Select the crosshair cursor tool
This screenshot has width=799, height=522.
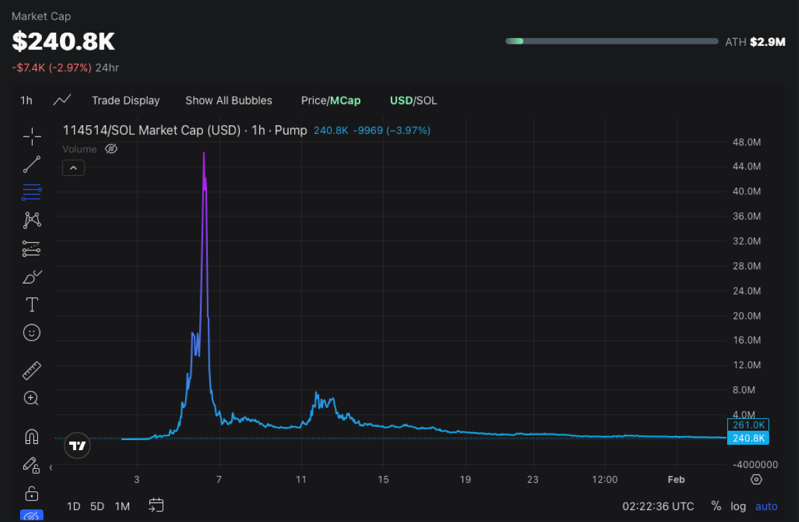point(31,137)
